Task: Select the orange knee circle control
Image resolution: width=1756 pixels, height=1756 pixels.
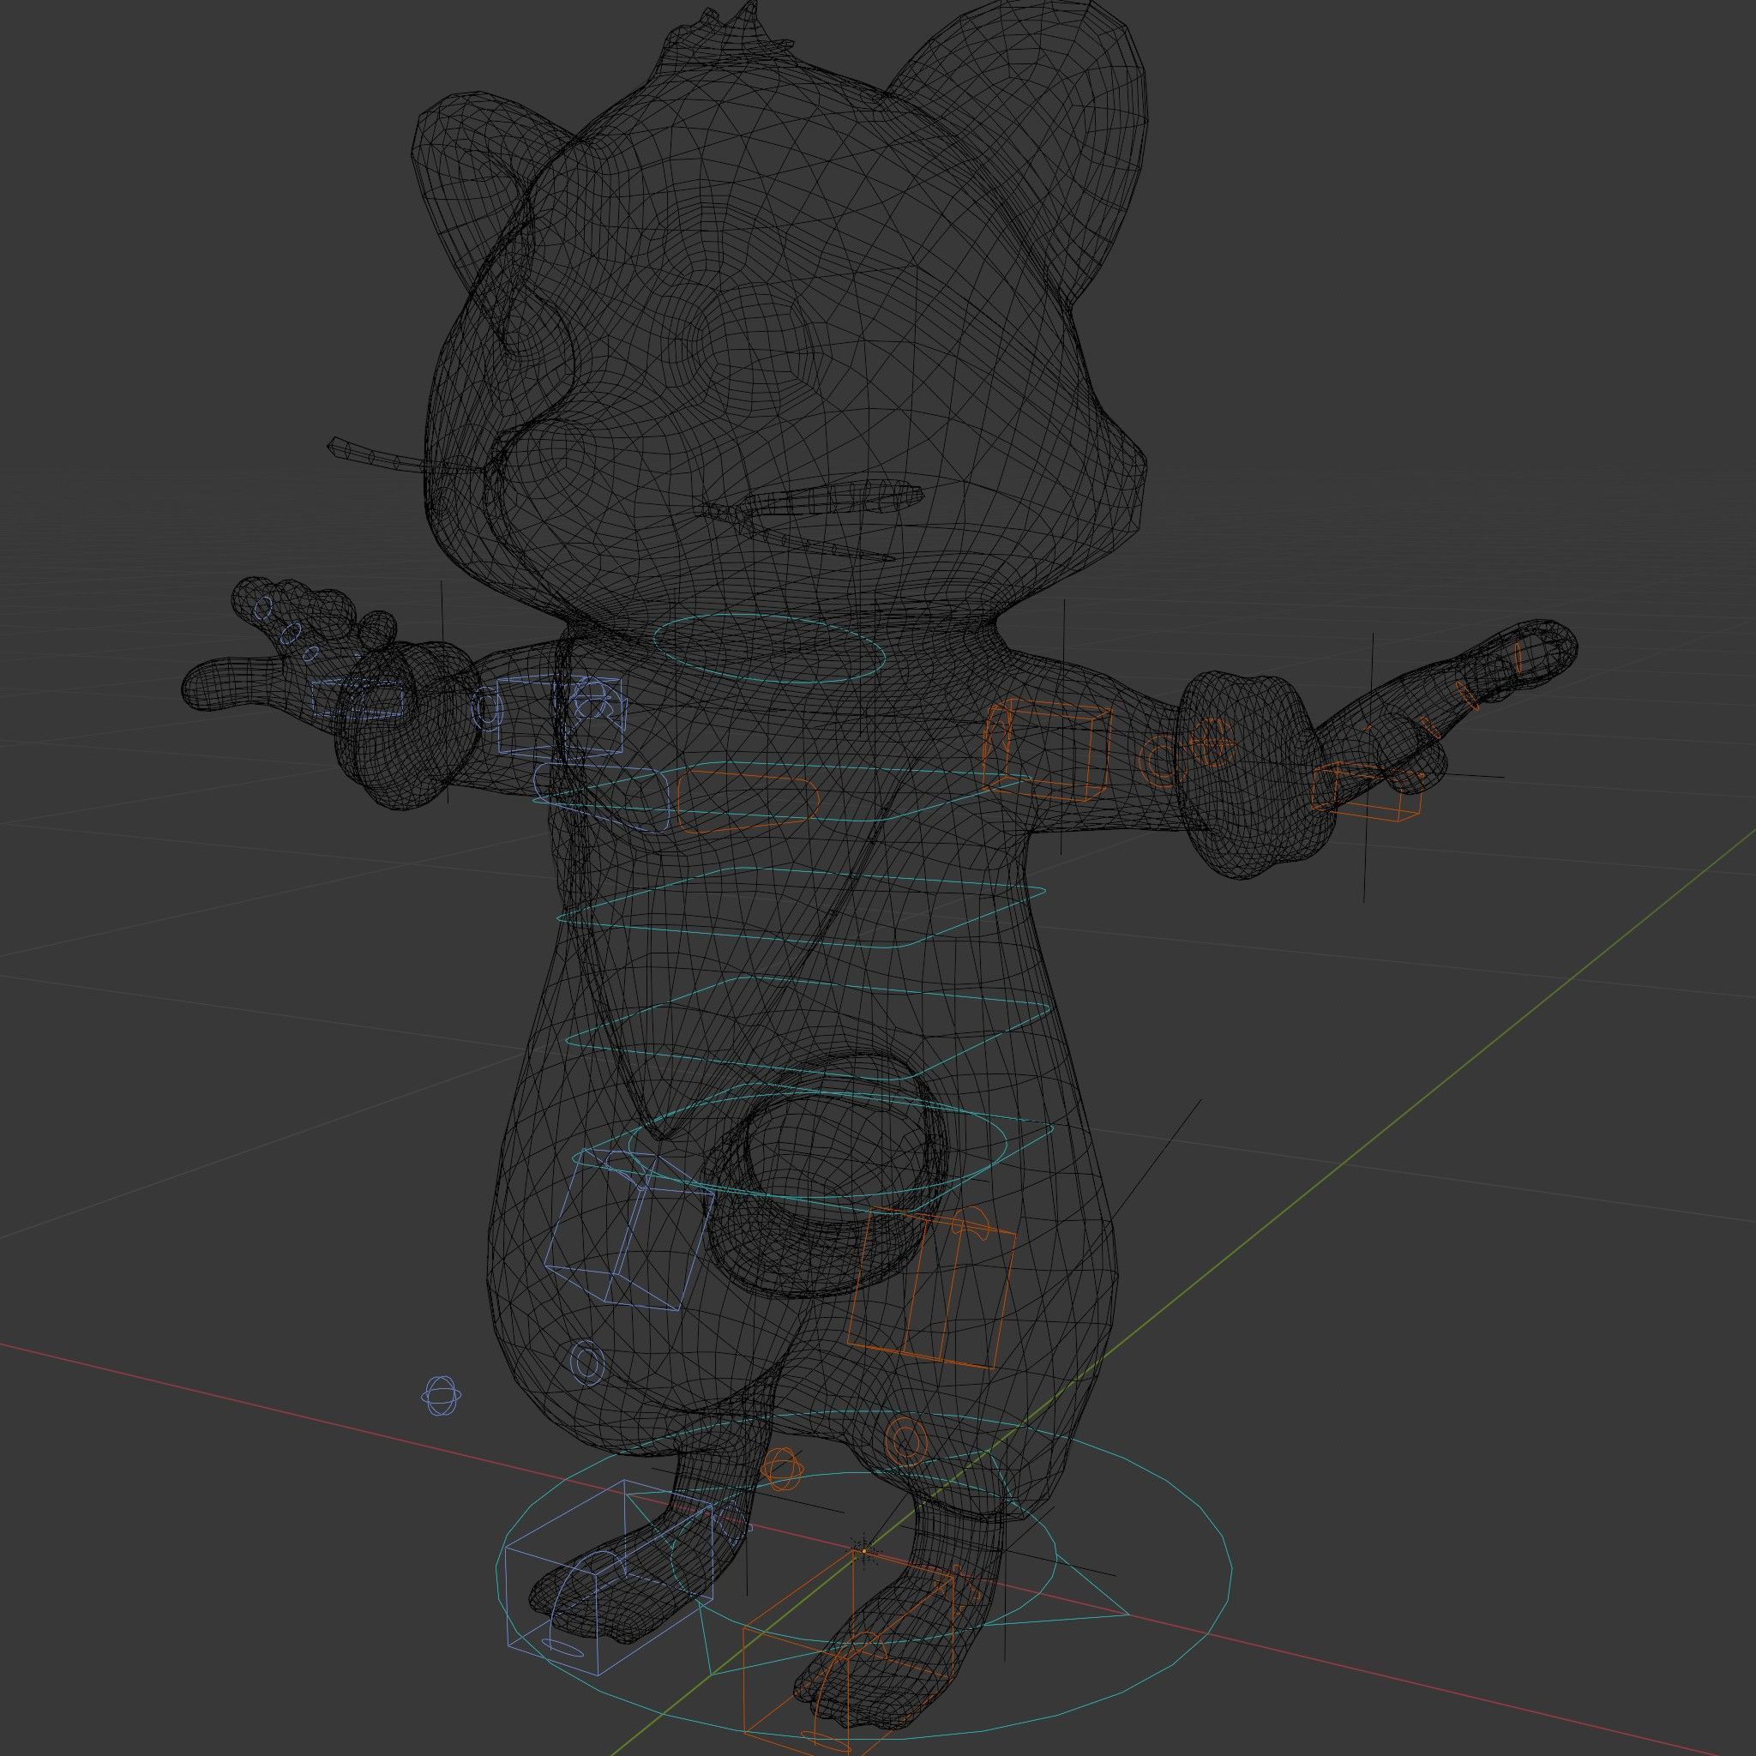Action: pos(906,1441)
